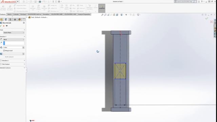Click panel tab scroll right arrow

[x=25, y=20]
